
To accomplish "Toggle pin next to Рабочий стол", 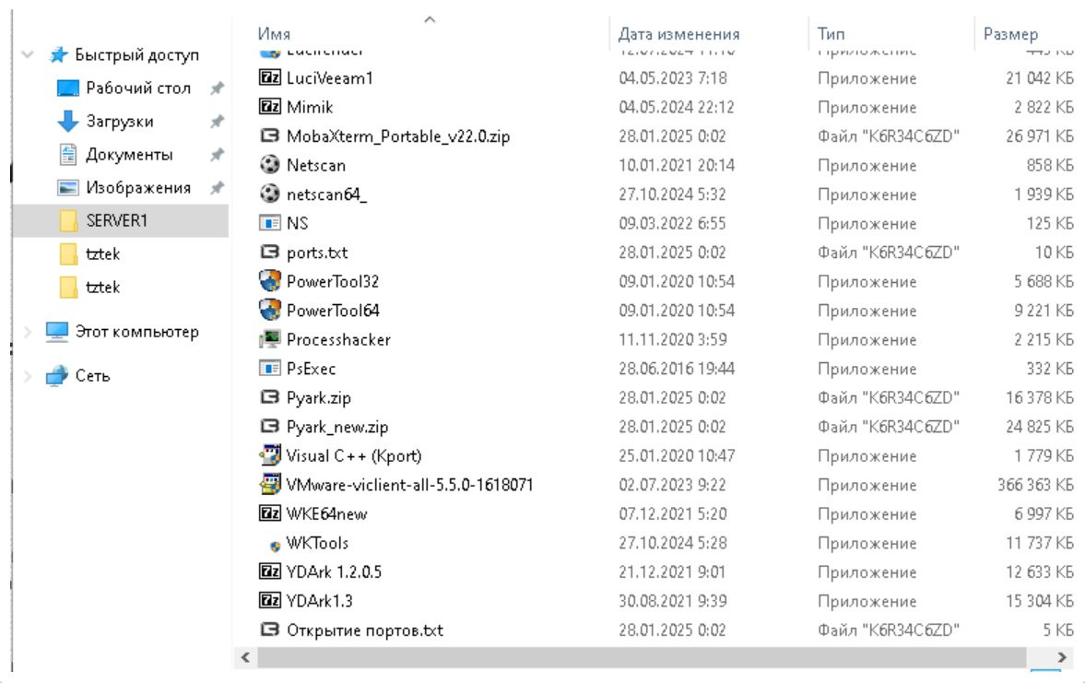I will click(x=218, y=88).
